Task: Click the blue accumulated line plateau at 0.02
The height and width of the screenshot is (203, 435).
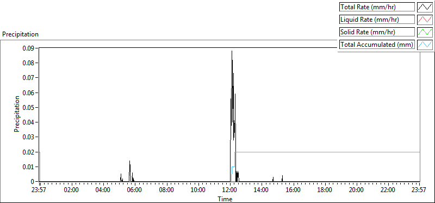Action: 327,152
